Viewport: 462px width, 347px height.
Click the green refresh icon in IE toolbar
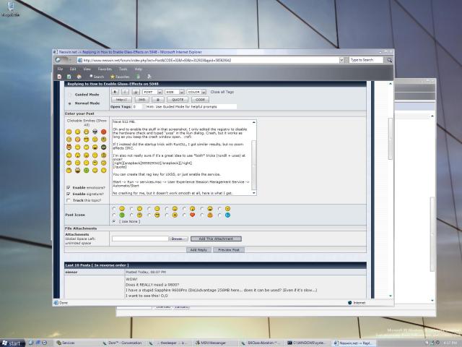69,77
